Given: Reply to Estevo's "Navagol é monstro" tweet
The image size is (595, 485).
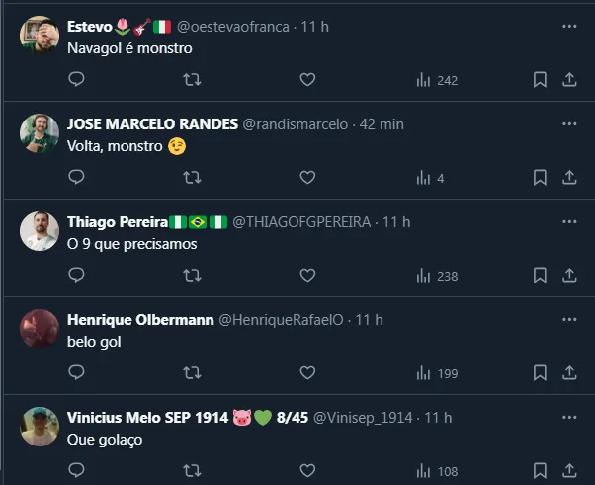Looking at the screenshot, I should click(x=77, y=80).
